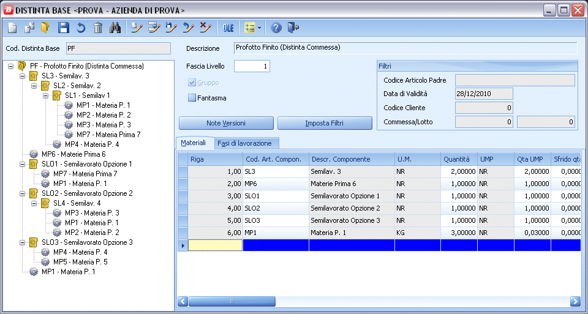588x314 pixels.
Task: Select MP6 - Materie Prima 6 in tree
Action: [73, 154]
